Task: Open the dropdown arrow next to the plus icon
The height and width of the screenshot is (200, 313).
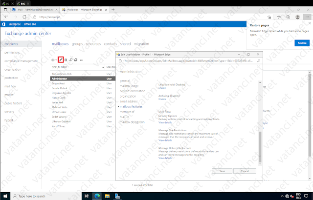Action: coord(56,60)
